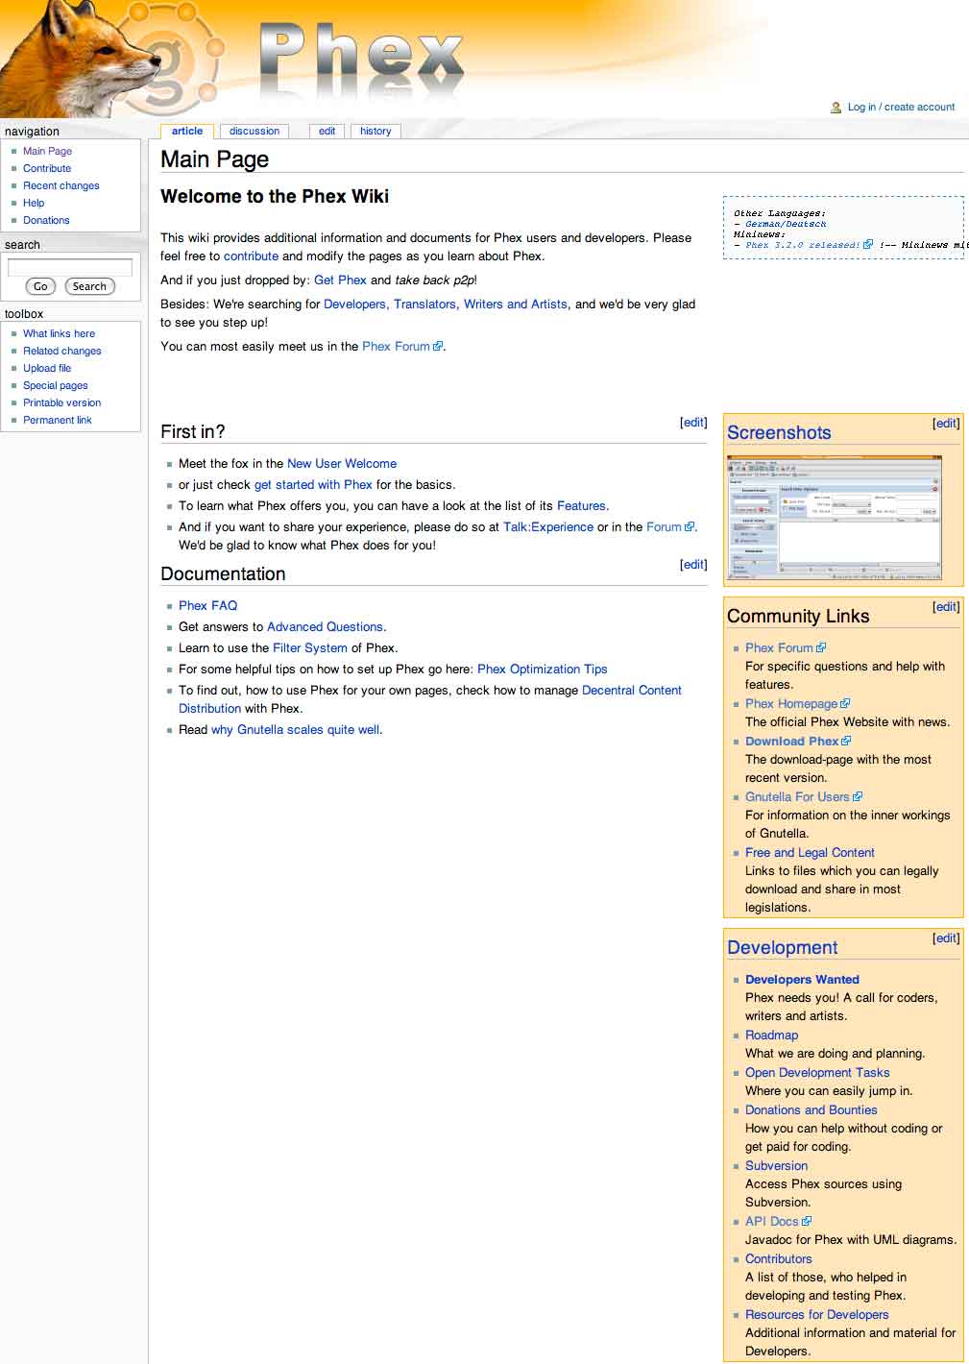Switch to the article tab
Image resolution: width=969 pixels, height=1364 pixels.
pyautogui.click(x=187, y=132)
